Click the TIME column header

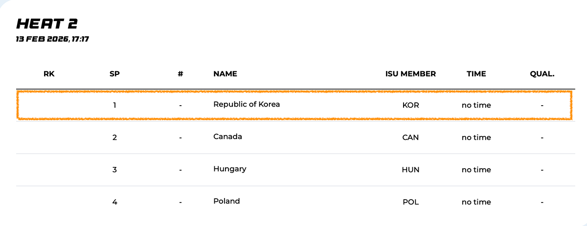[x=476, y=74]
